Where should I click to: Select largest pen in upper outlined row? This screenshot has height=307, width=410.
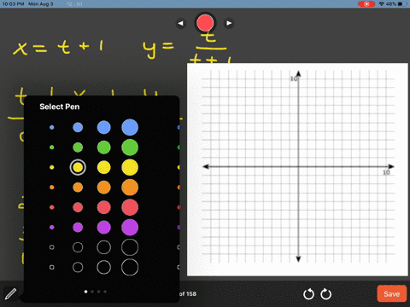click(130, 247)
